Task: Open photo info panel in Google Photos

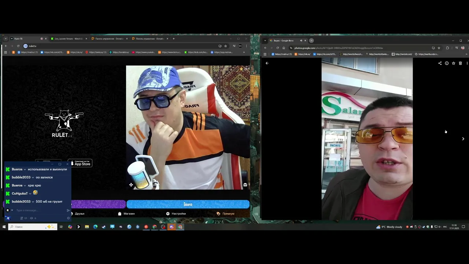Action: click(447, 63)
